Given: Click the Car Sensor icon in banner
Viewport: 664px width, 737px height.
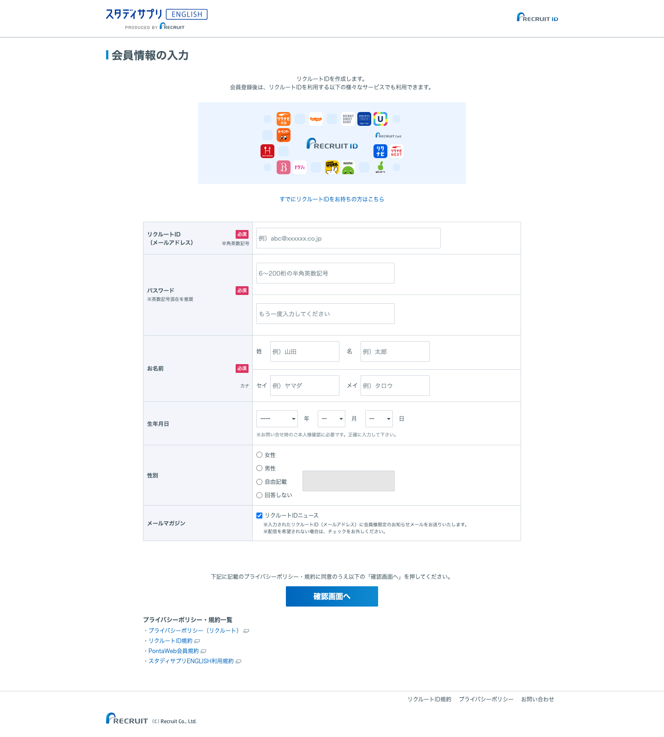Looking at the screenshot, I should click(284, 135).
